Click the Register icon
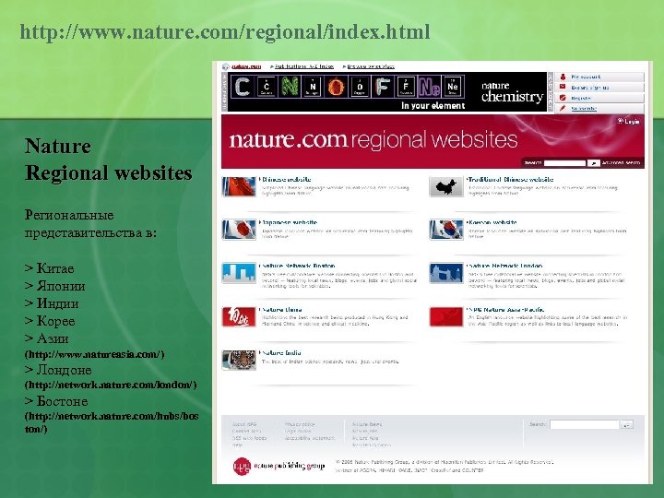The image size is (664, 498). coord(563,98)
